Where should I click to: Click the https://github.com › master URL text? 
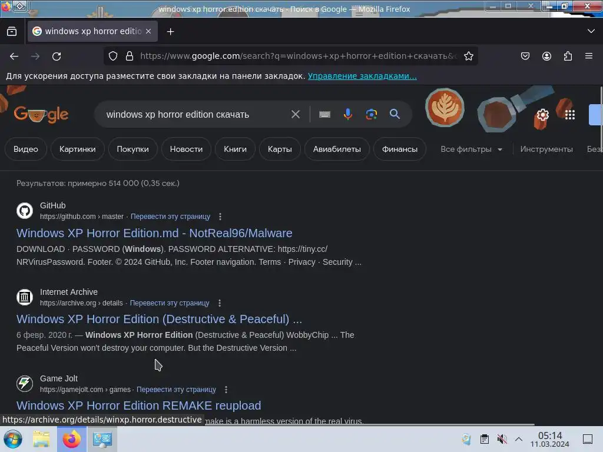[x=81, y=217]
